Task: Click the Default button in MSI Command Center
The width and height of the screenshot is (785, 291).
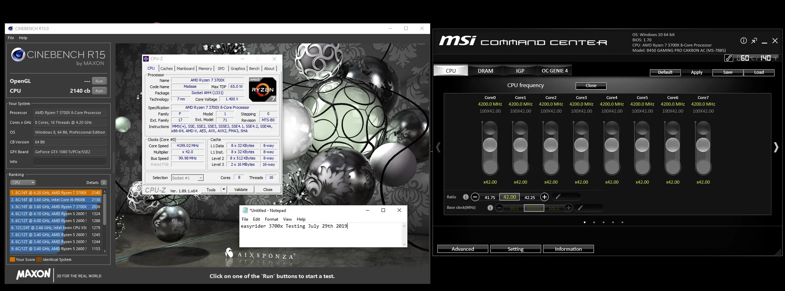Action: point(665,72)
